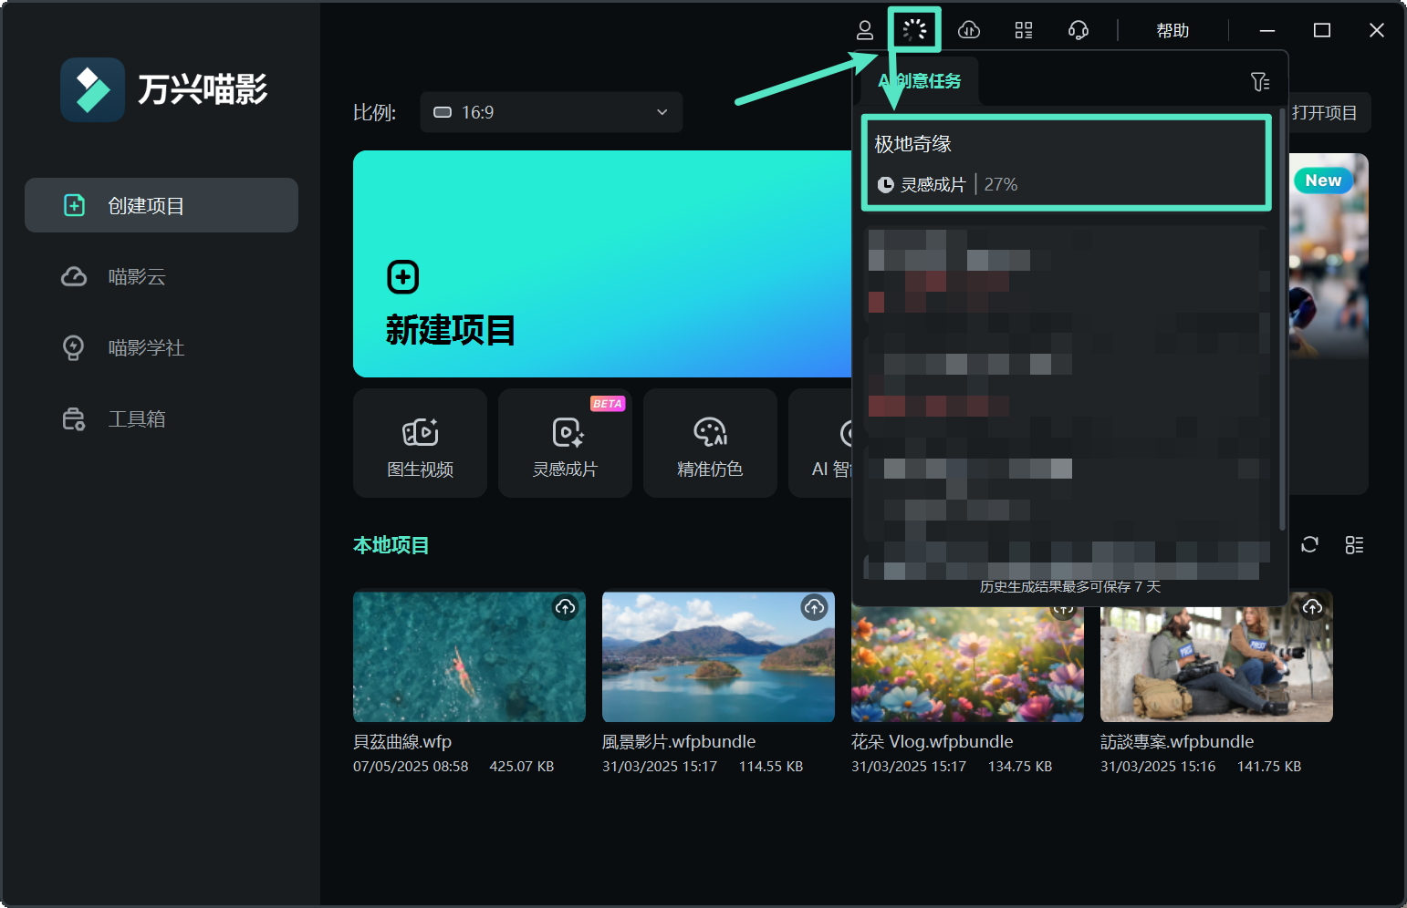
Task: Click the refresh icon above local projects
Action: [x=1309, y=544]
